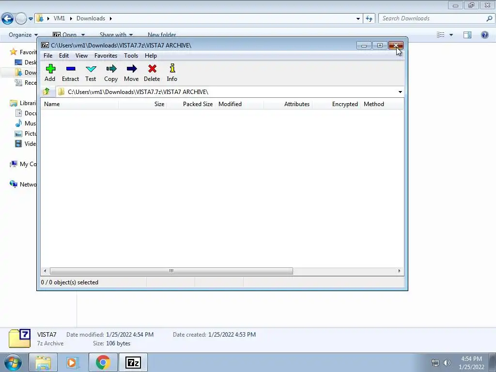Image resolution: width=496 pixels, height=372 pixels.
Task: Open the Share with dropdown
Action: (116, 35)
